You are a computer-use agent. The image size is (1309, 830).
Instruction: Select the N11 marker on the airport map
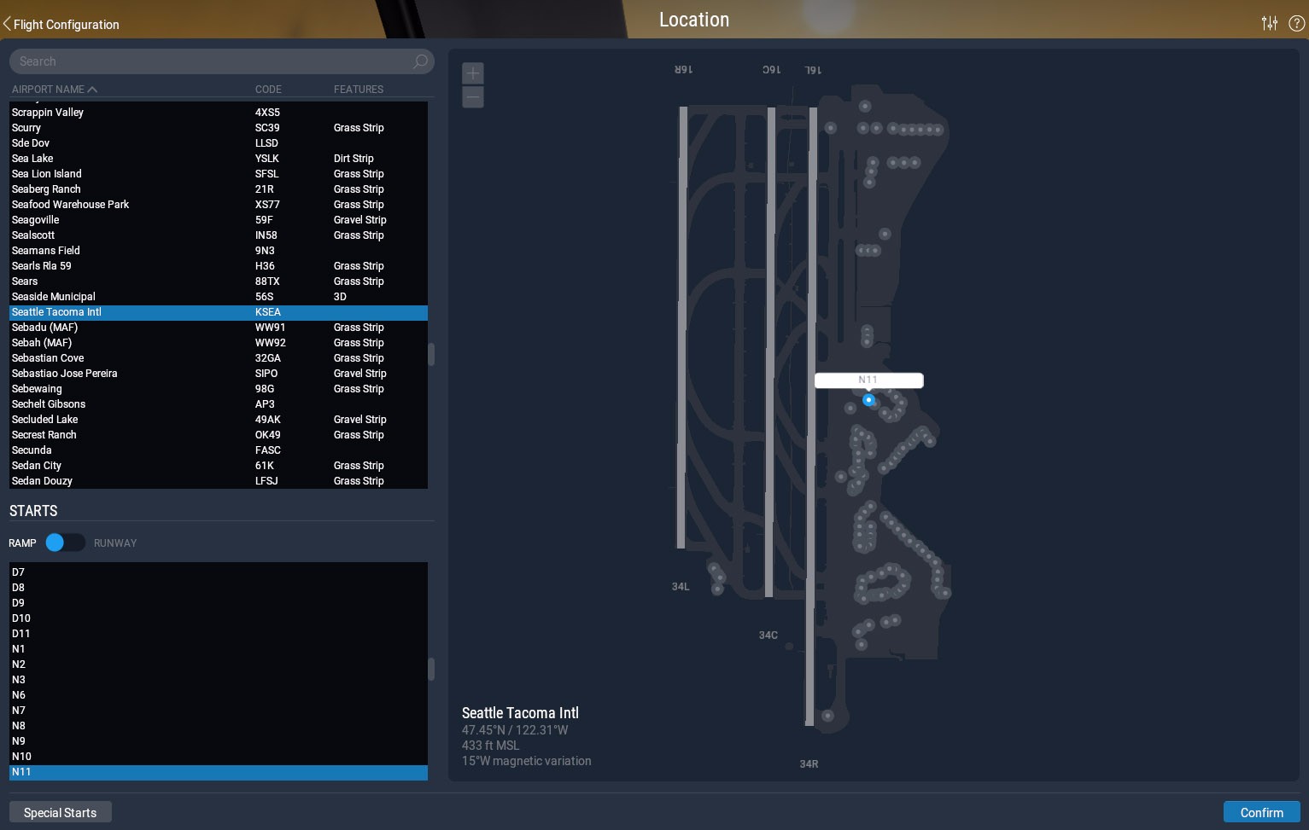[x=868, y=380]
